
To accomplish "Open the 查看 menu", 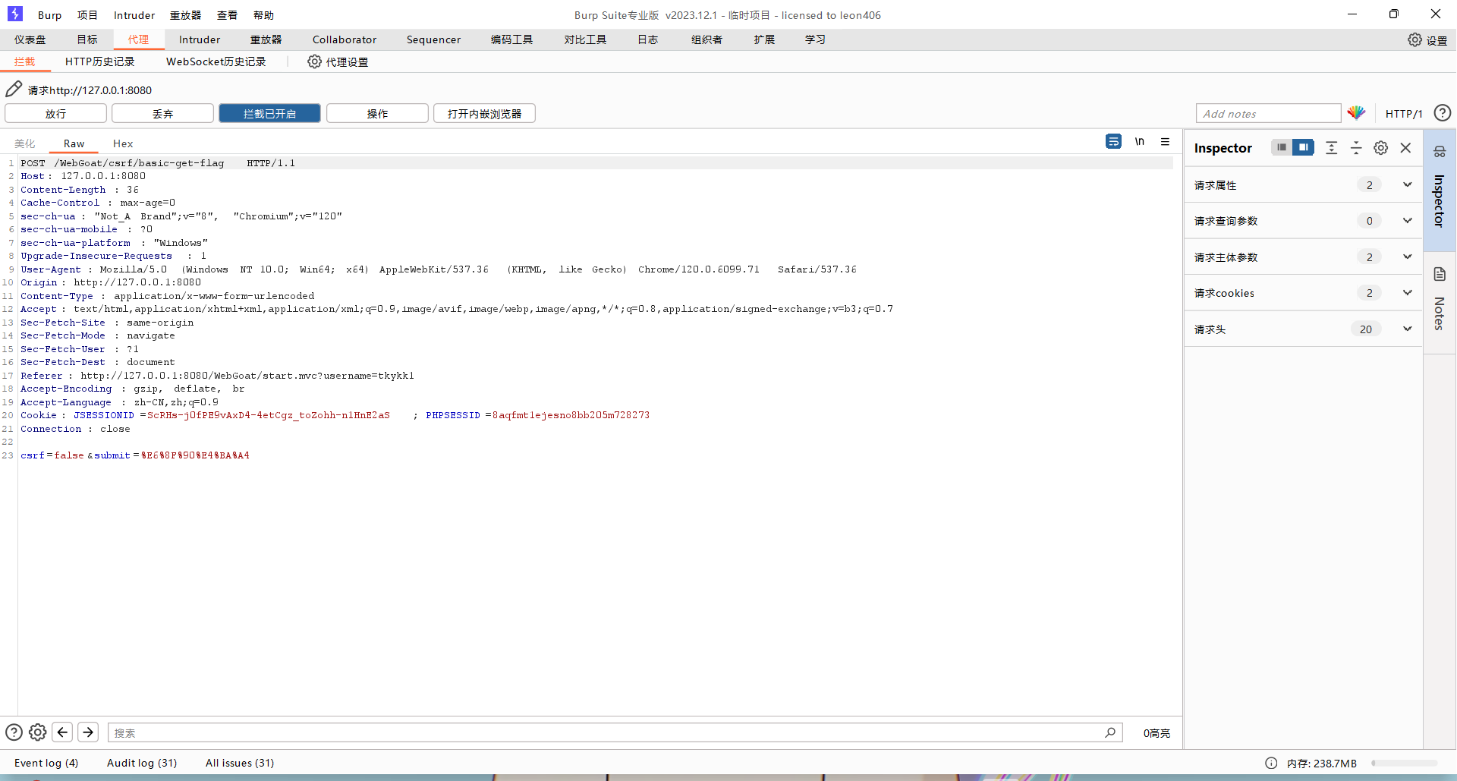I will tap(227, 15).
